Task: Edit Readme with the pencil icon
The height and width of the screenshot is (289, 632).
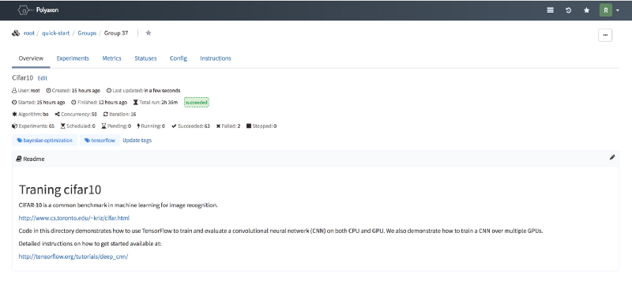Action: pos(612,157)
